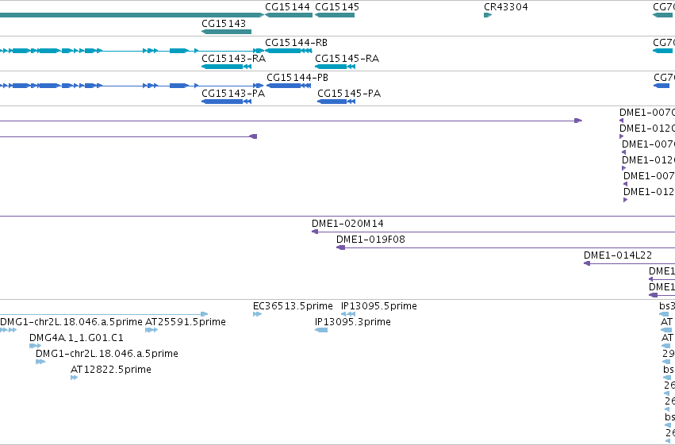Select the CG15144-PB protein glyph

pos(289,86)
